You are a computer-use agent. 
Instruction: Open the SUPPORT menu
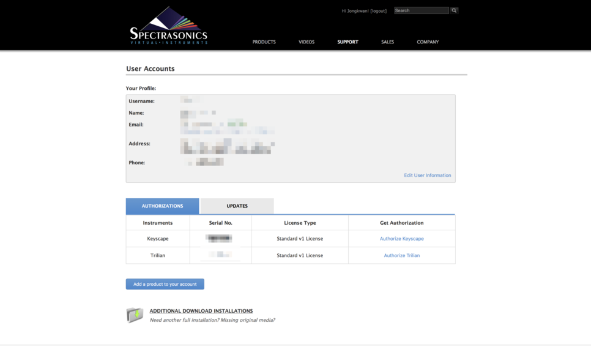[348, 42]
